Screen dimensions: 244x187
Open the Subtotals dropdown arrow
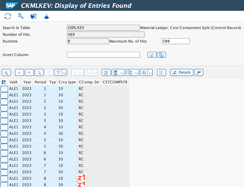tap(95, 72)
